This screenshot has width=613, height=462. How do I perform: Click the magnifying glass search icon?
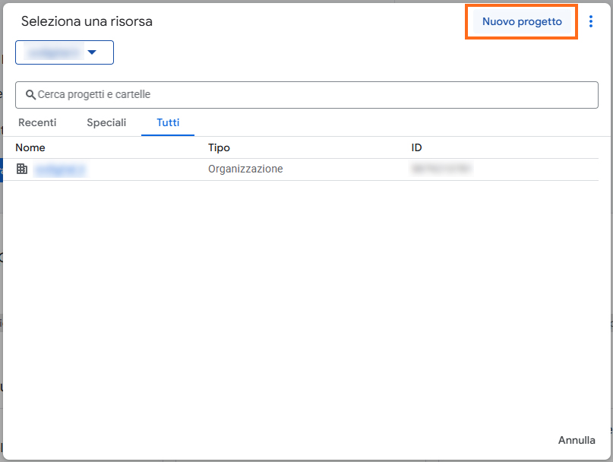coord(30,95)
